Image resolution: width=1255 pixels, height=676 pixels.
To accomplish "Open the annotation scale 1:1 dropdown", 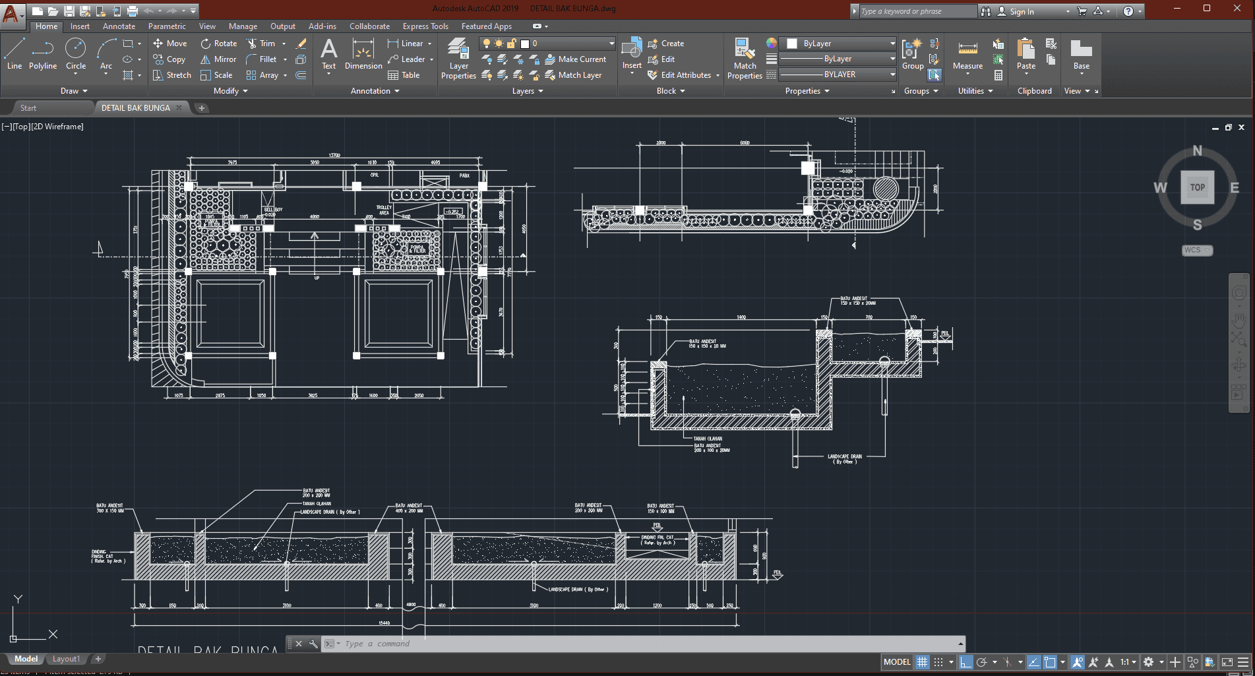I will point(1128,662).
